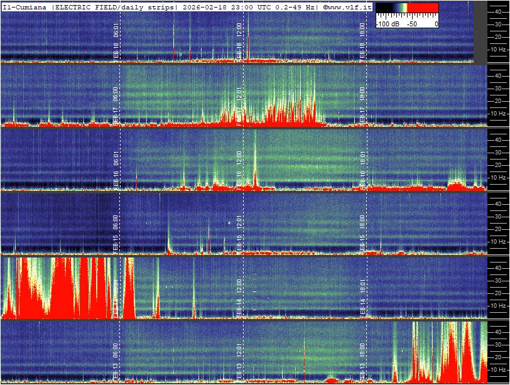The image size is (510, 385).
Task: Click the 40 tick label on the bottom strip
Action: [x=497, y=331]
